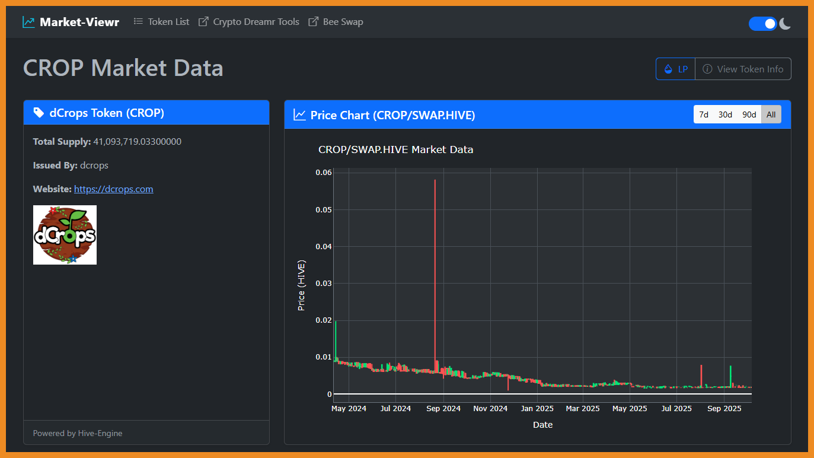This screenshot has width=814, height=458.
Task: Click the Token List icon in navbar
Action: pyautogui.click(x=138, y=21)
